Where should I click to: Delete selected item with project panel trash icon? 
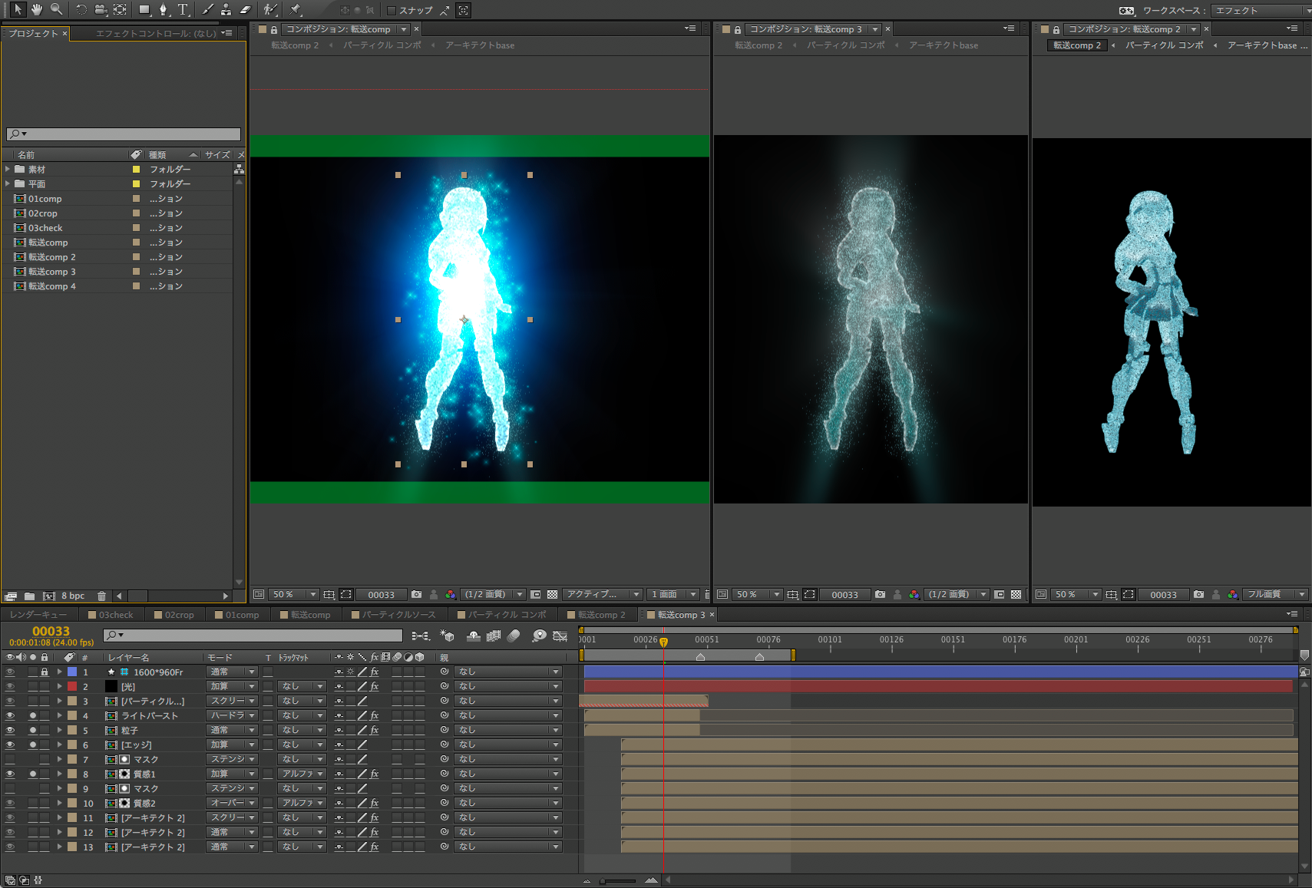[x=101, y=596]
